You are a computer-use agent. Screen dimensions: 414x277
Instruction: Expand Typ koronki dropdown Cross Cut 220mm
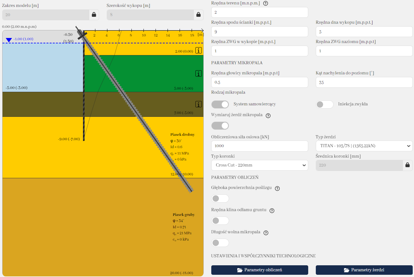click(x=259, y=165)
